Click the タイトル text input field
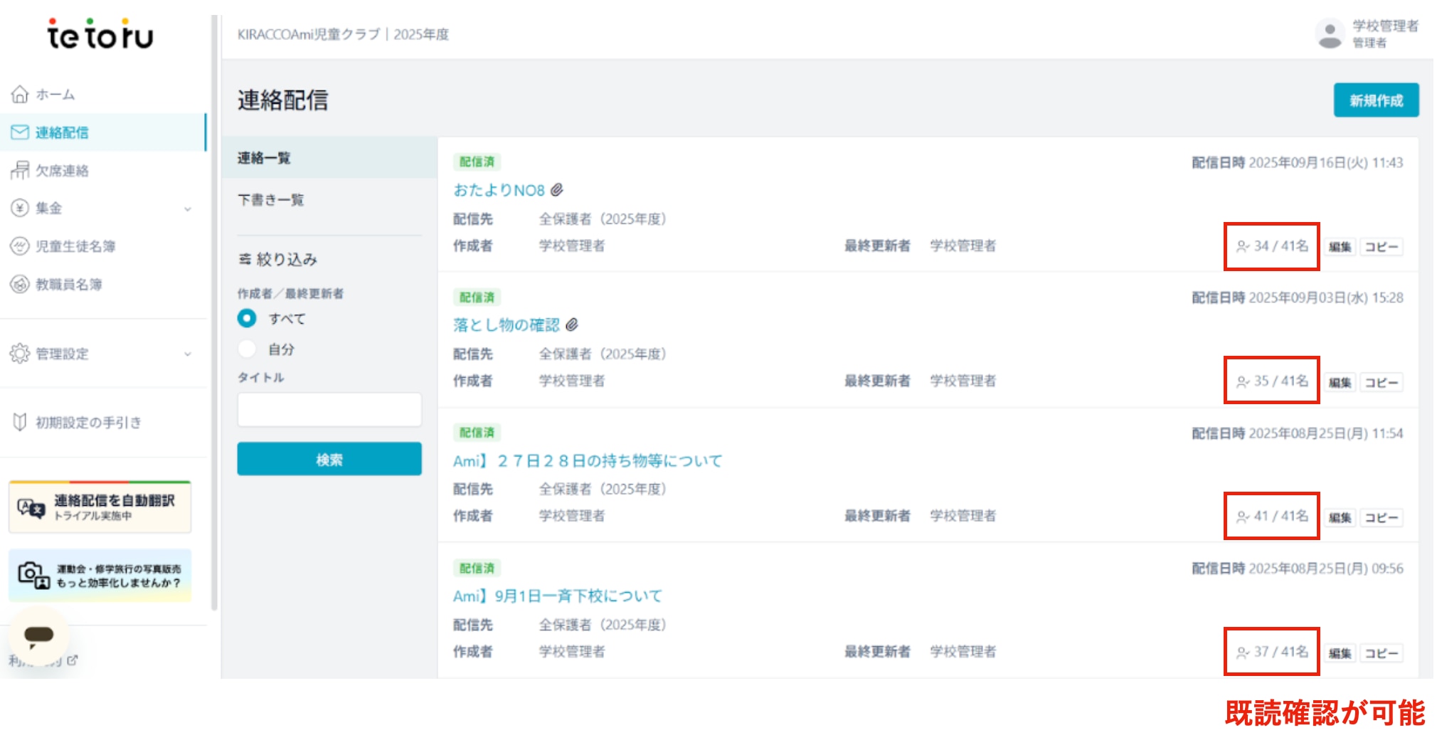Image resolution: width=1437 pixels, height=750 pixels. (329, 410)
